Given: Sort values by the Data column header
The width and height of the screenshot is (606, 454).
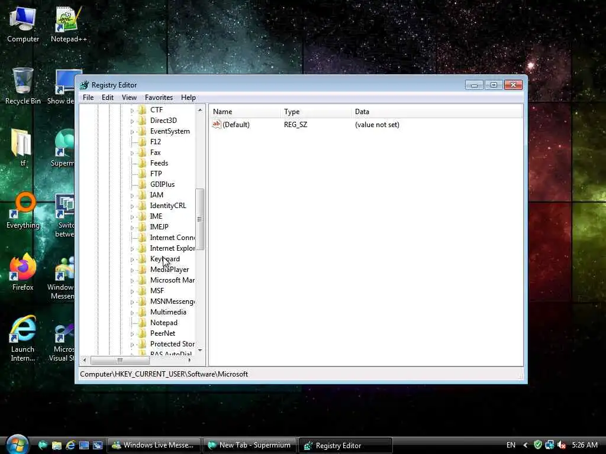Looking at the screenshot, I should (437, 112).
